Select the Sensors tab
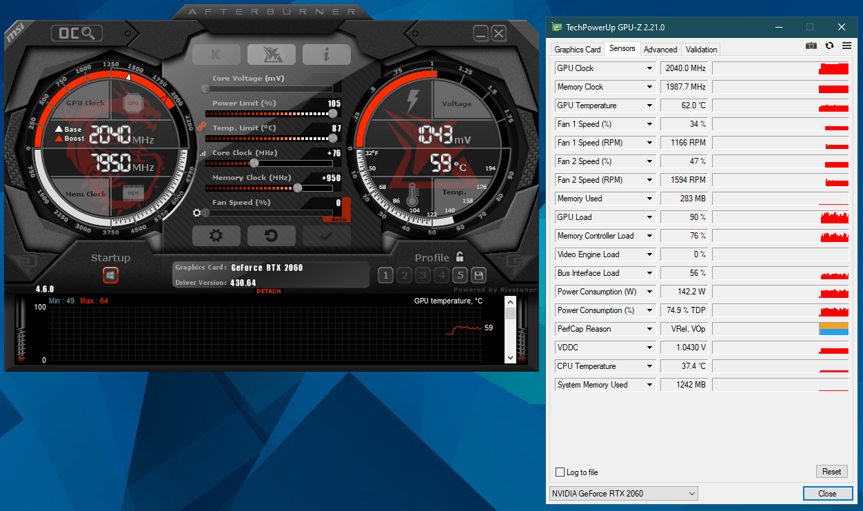The height and width of the screenshot is (511, 863). [x=622, y=48]
